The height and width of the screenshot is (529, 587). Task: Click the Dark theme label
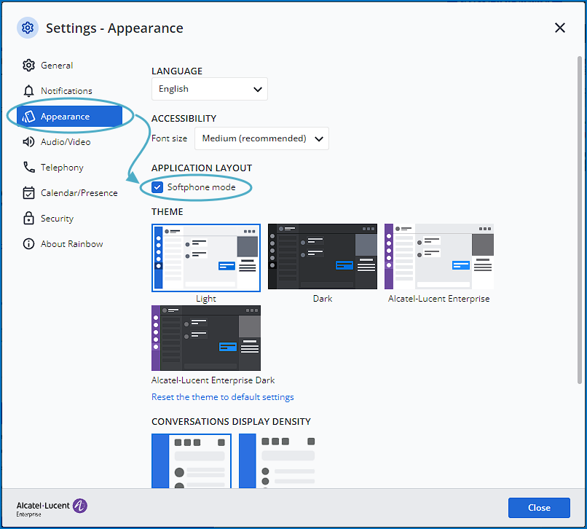click(323, 299)
